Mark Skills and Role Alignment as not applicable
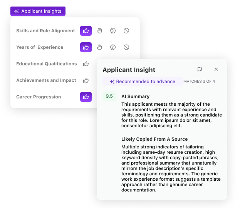Image resolution: width=240 pixels, height=208 pixels. click(126, 31)
